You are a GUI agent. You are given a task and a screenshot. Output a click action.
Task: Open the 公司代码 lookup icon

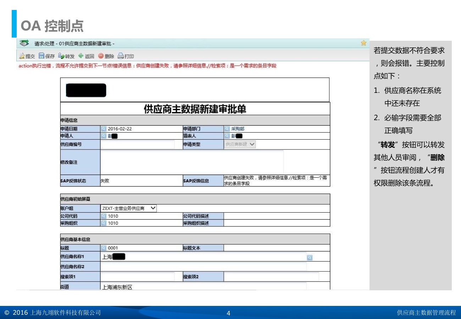click(104, 216)
